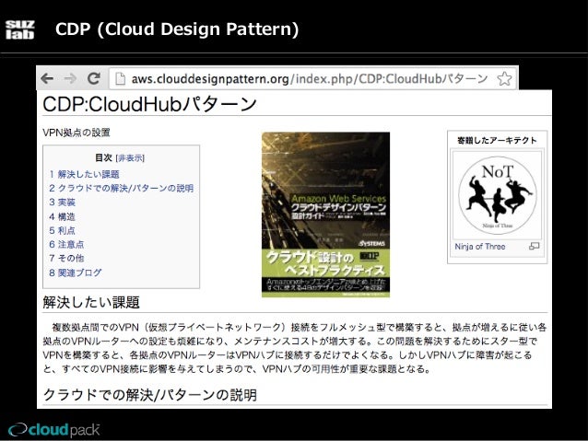The image size is (588, 441).
Task: Jump to contents item 5 利点
Action: click(x=63, y=230)
